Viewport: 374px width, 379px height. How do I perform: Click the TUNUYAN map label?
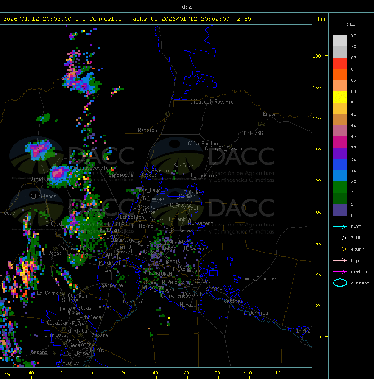[x=95, y=351]
